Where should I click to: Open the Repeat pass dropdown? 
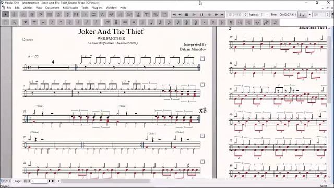267,15
